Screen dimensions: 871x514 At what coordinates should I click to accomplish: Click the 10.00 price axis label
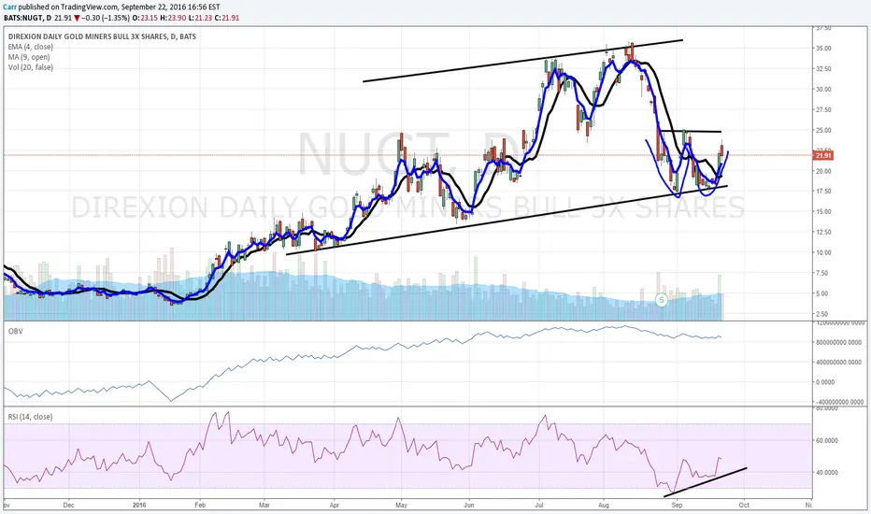coord(823,253)
